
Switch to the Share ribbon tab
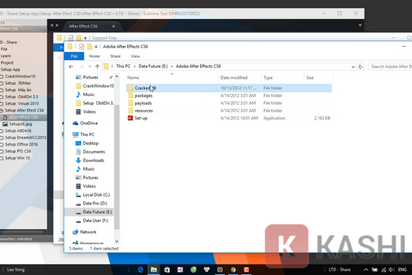click(116, 56)
